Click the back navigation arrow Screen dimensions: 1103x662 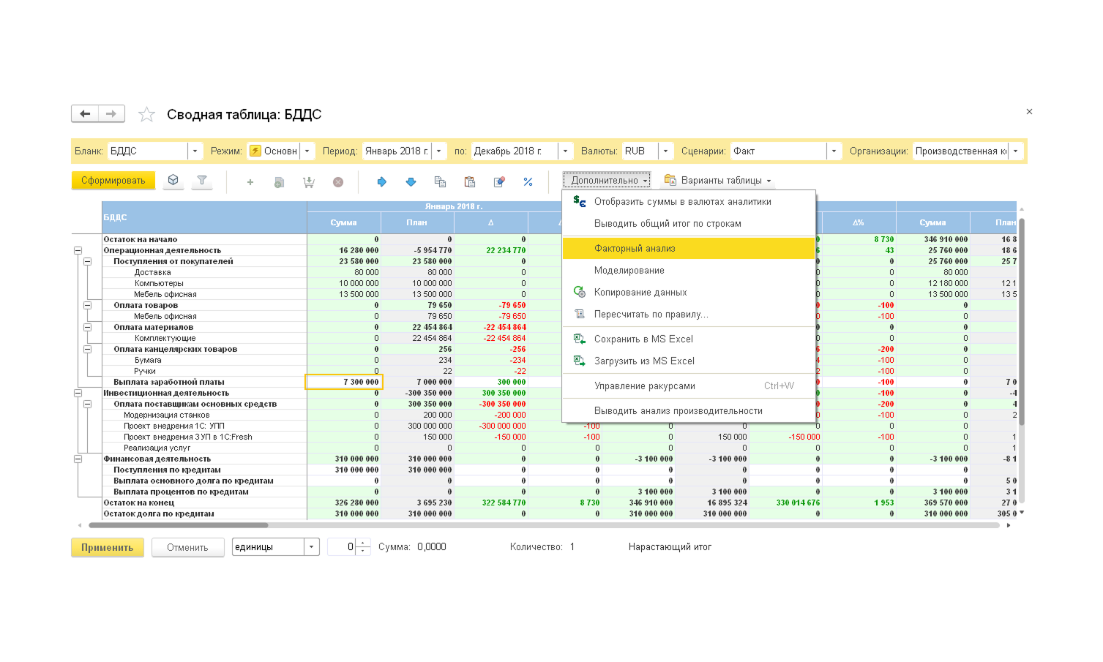85,113
